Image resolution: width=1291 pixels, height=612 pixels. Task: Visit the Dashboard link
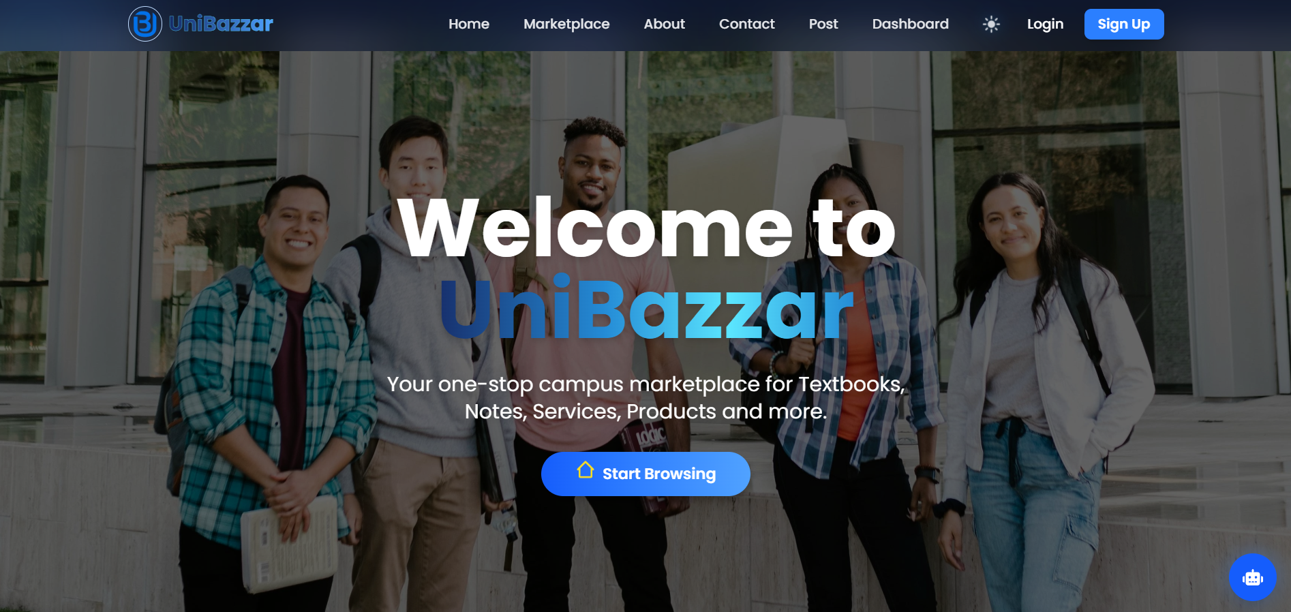(911, 24)
